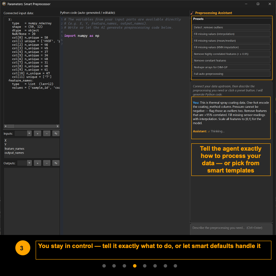This screenshot has width=276, height=276.
Task: Click Reshape arrays for DIM-GP preset
Action: coord(231,67)
